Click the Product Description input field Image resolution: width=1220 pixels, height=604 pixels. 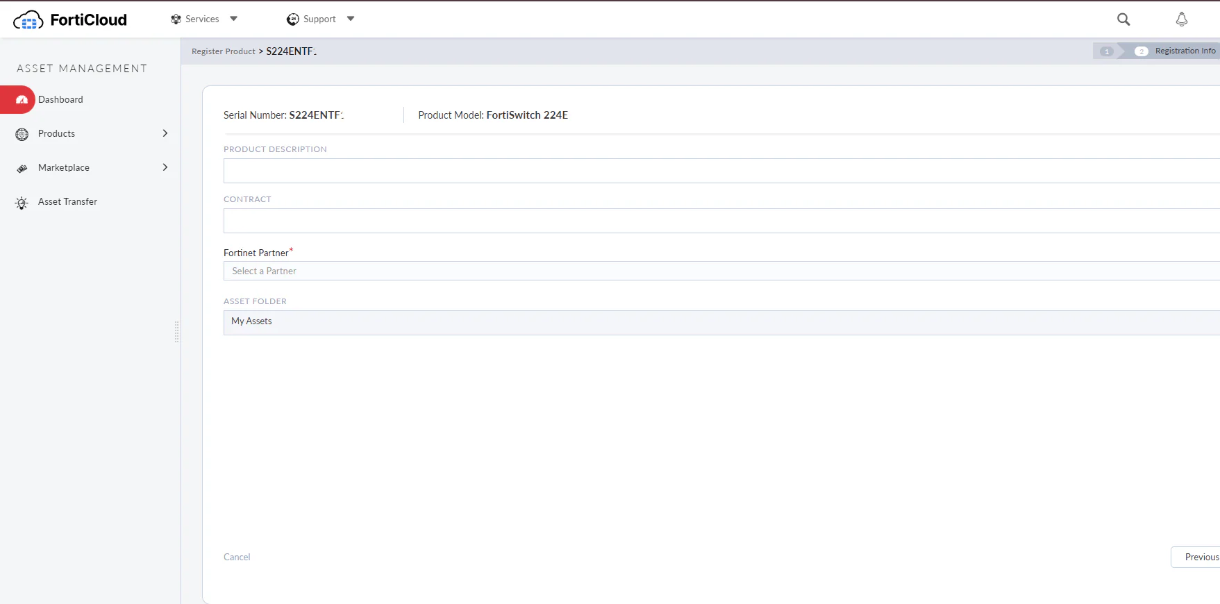click(721, 171)
